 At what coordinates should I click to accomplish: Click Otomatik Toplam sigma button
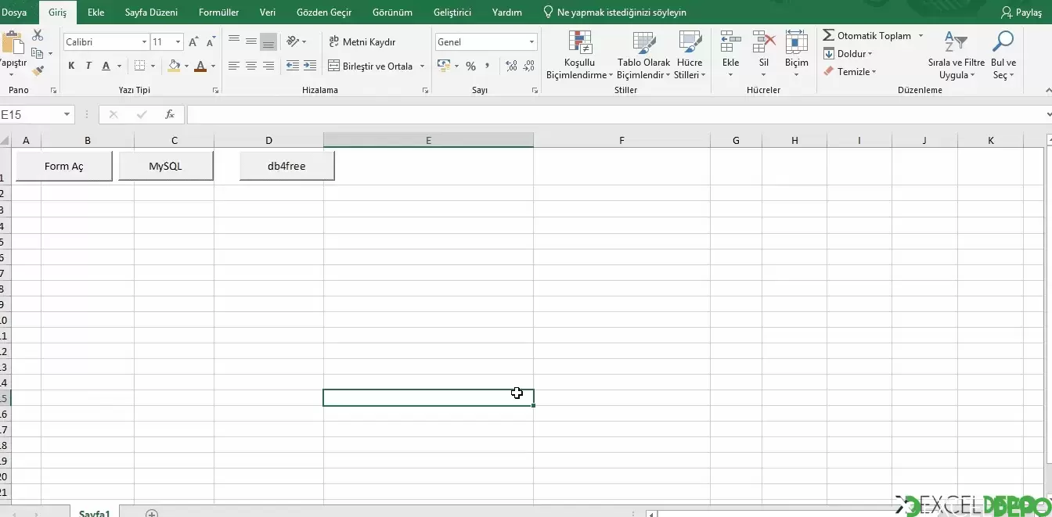tap(867, 36)
